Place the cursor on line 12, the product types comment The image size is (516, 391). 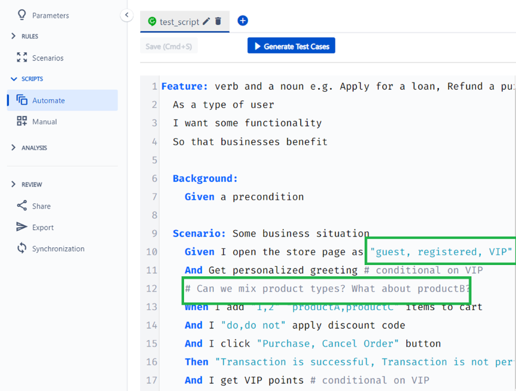(327, 289)
